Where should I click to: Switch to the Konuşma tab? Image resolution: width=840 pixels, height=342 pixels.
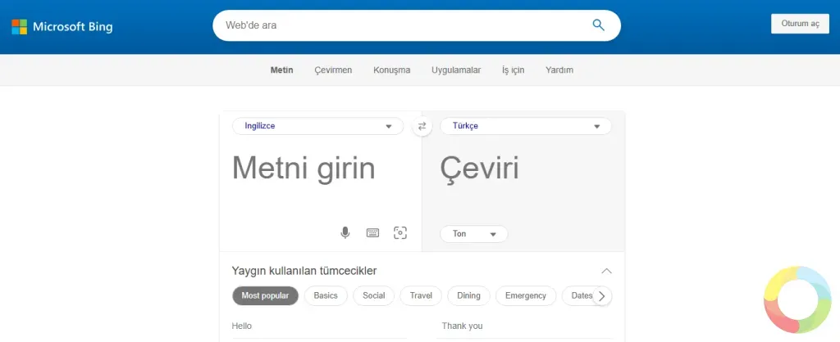point(391,70)
